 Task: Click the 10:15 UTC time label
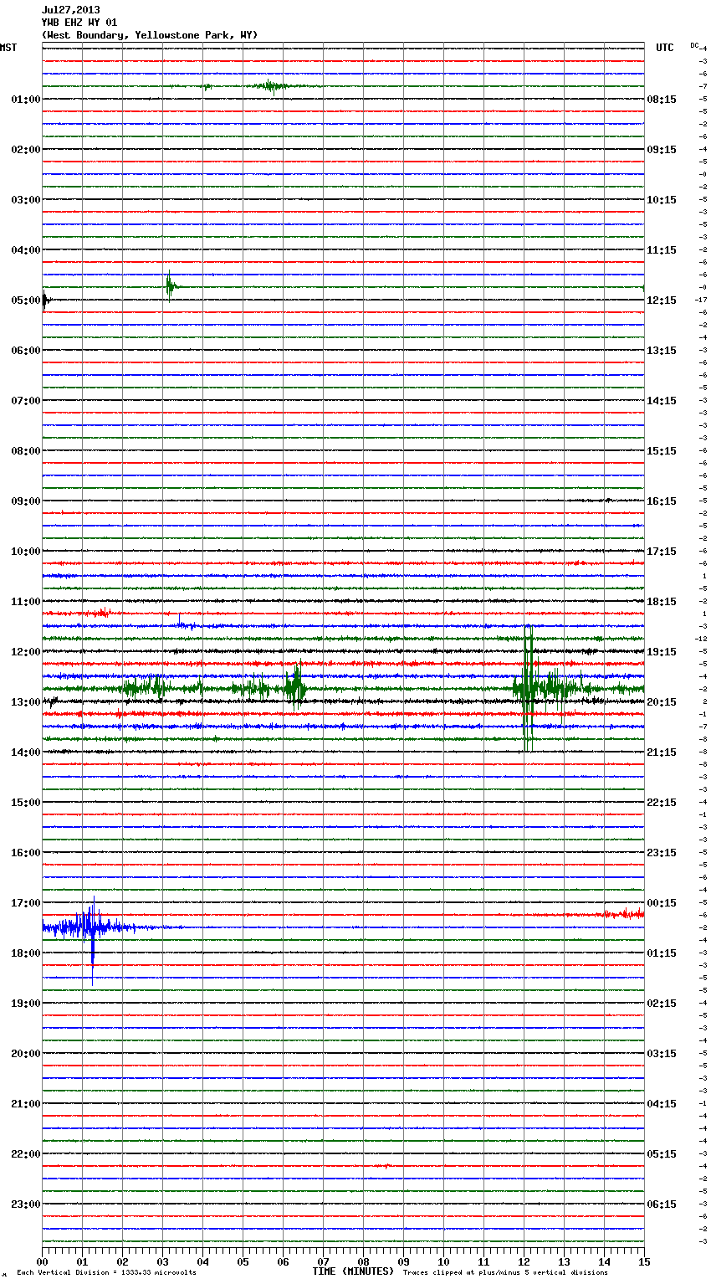point(662,200)
